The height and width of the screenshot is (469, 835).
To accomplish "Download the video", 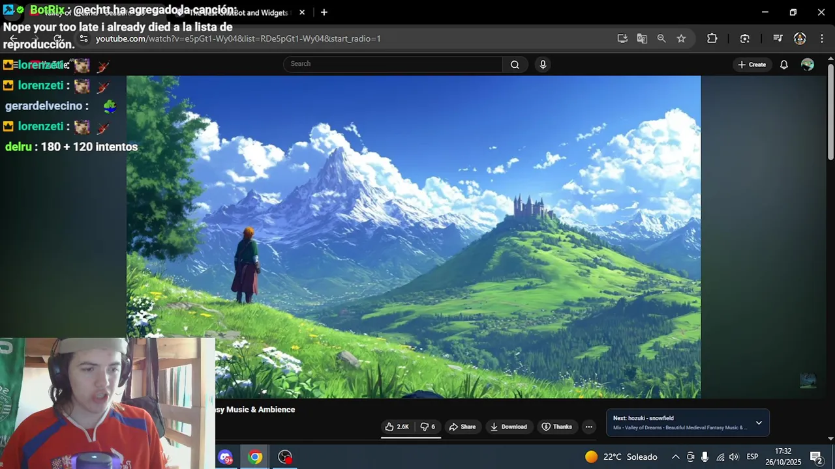I will coord(508,427).
